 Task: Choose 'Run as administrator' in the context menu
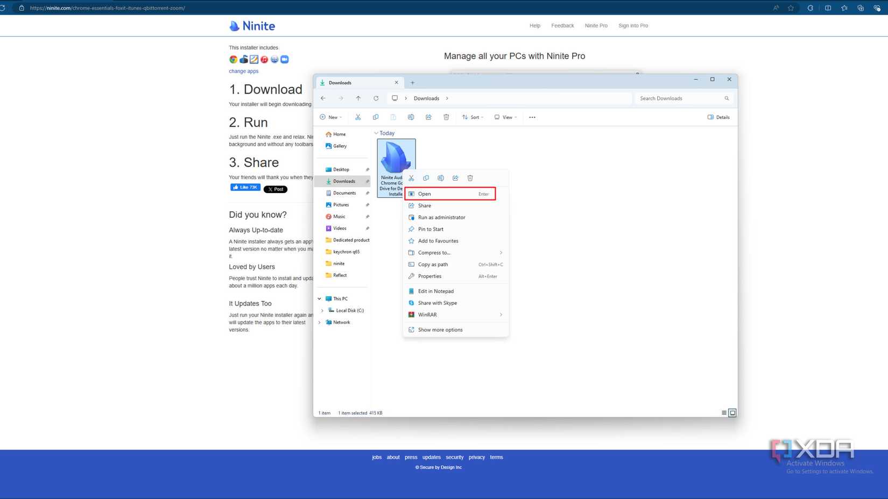[x=442, y=217]
